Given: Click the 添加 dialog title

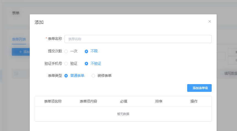Looking at the screenshot, I should [x=39, y=22].
